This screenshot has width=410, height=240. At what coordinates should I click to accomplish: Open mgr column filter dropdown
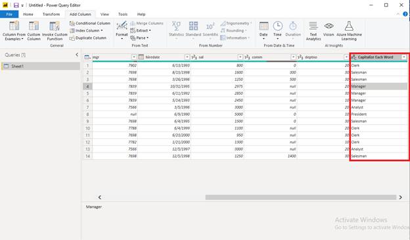tap(134, 57)
